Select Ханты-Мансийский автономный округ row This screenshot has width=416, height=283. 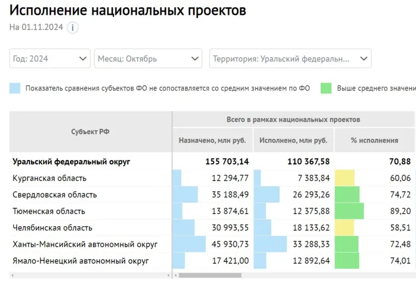point(85,244)
